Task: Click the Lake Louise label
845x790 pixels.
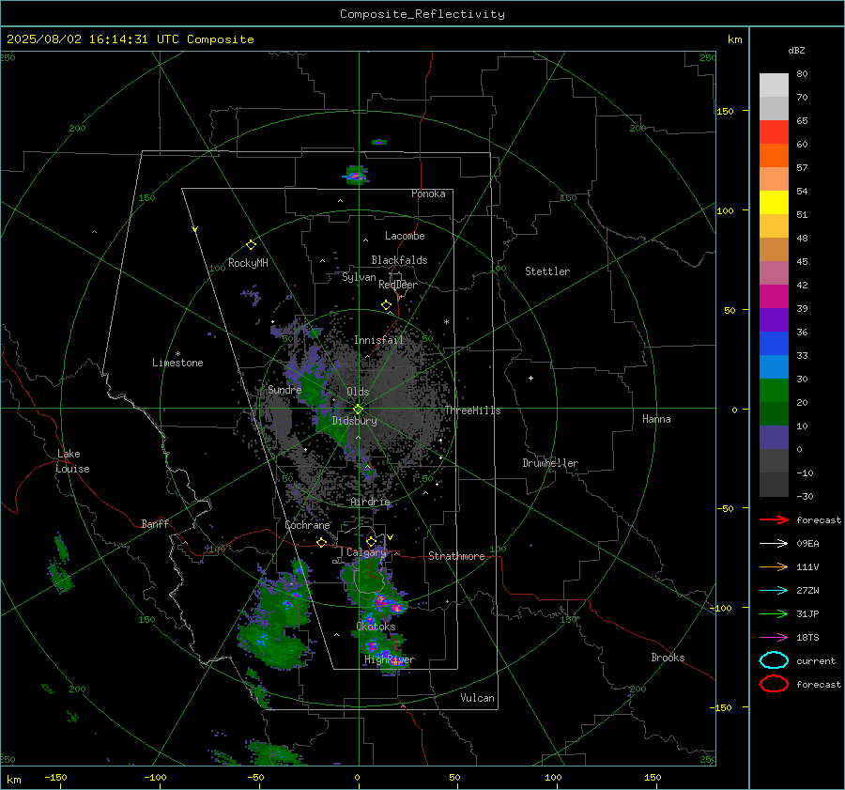Action: [x=72, y=461]
